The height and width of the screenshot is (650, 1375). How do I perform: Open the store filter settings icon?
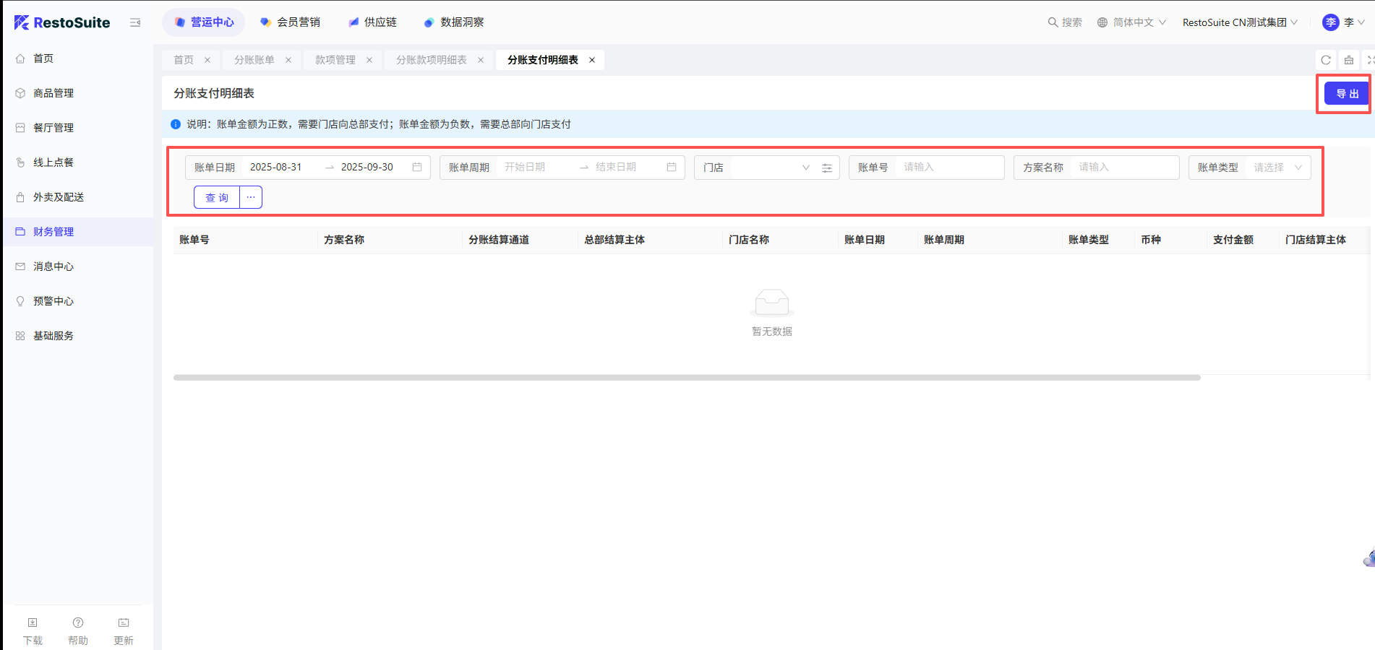point(827,168)
